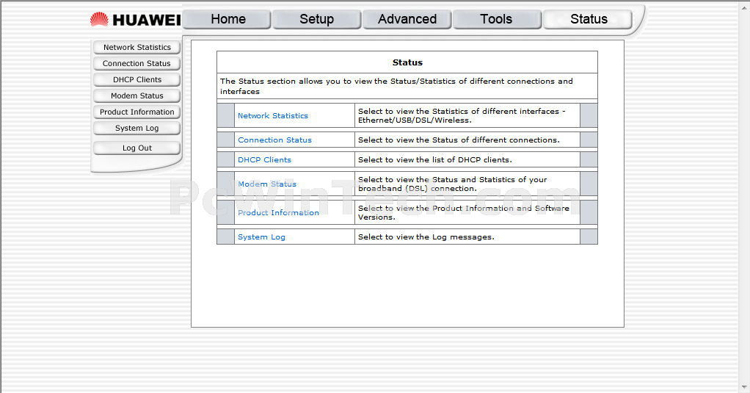Open Connection Status from sidebar
The image size is (750, 393).
click(x=136, y=64)
